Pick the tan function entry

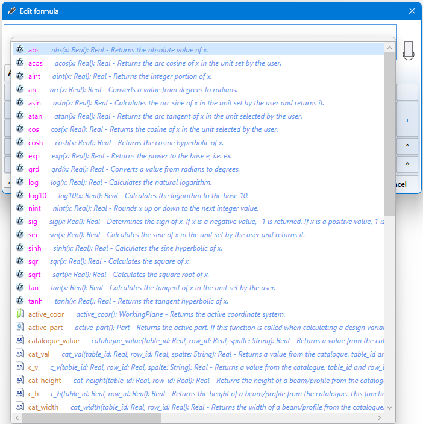(34, 288)
